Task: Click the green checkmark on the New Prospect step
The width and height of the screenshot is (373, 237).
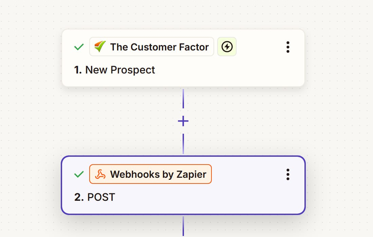Action: (78, 47)
